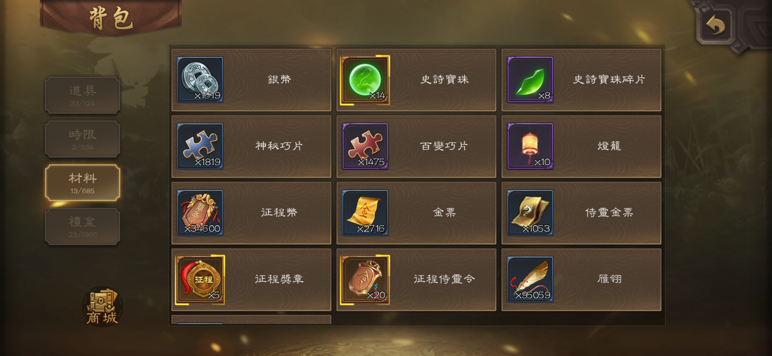This screenshot has height=356, width=772.
Task: Select the 材料 tab
Action: 82,183
